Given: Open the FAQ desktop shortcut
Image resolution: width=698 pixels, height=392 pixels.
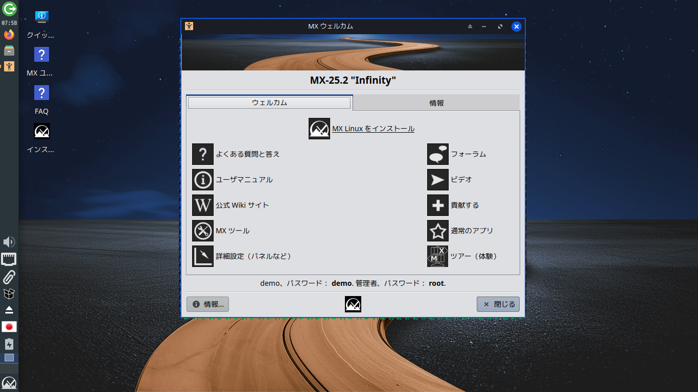Looking at the screenshot, I should [x=41, y=100].
